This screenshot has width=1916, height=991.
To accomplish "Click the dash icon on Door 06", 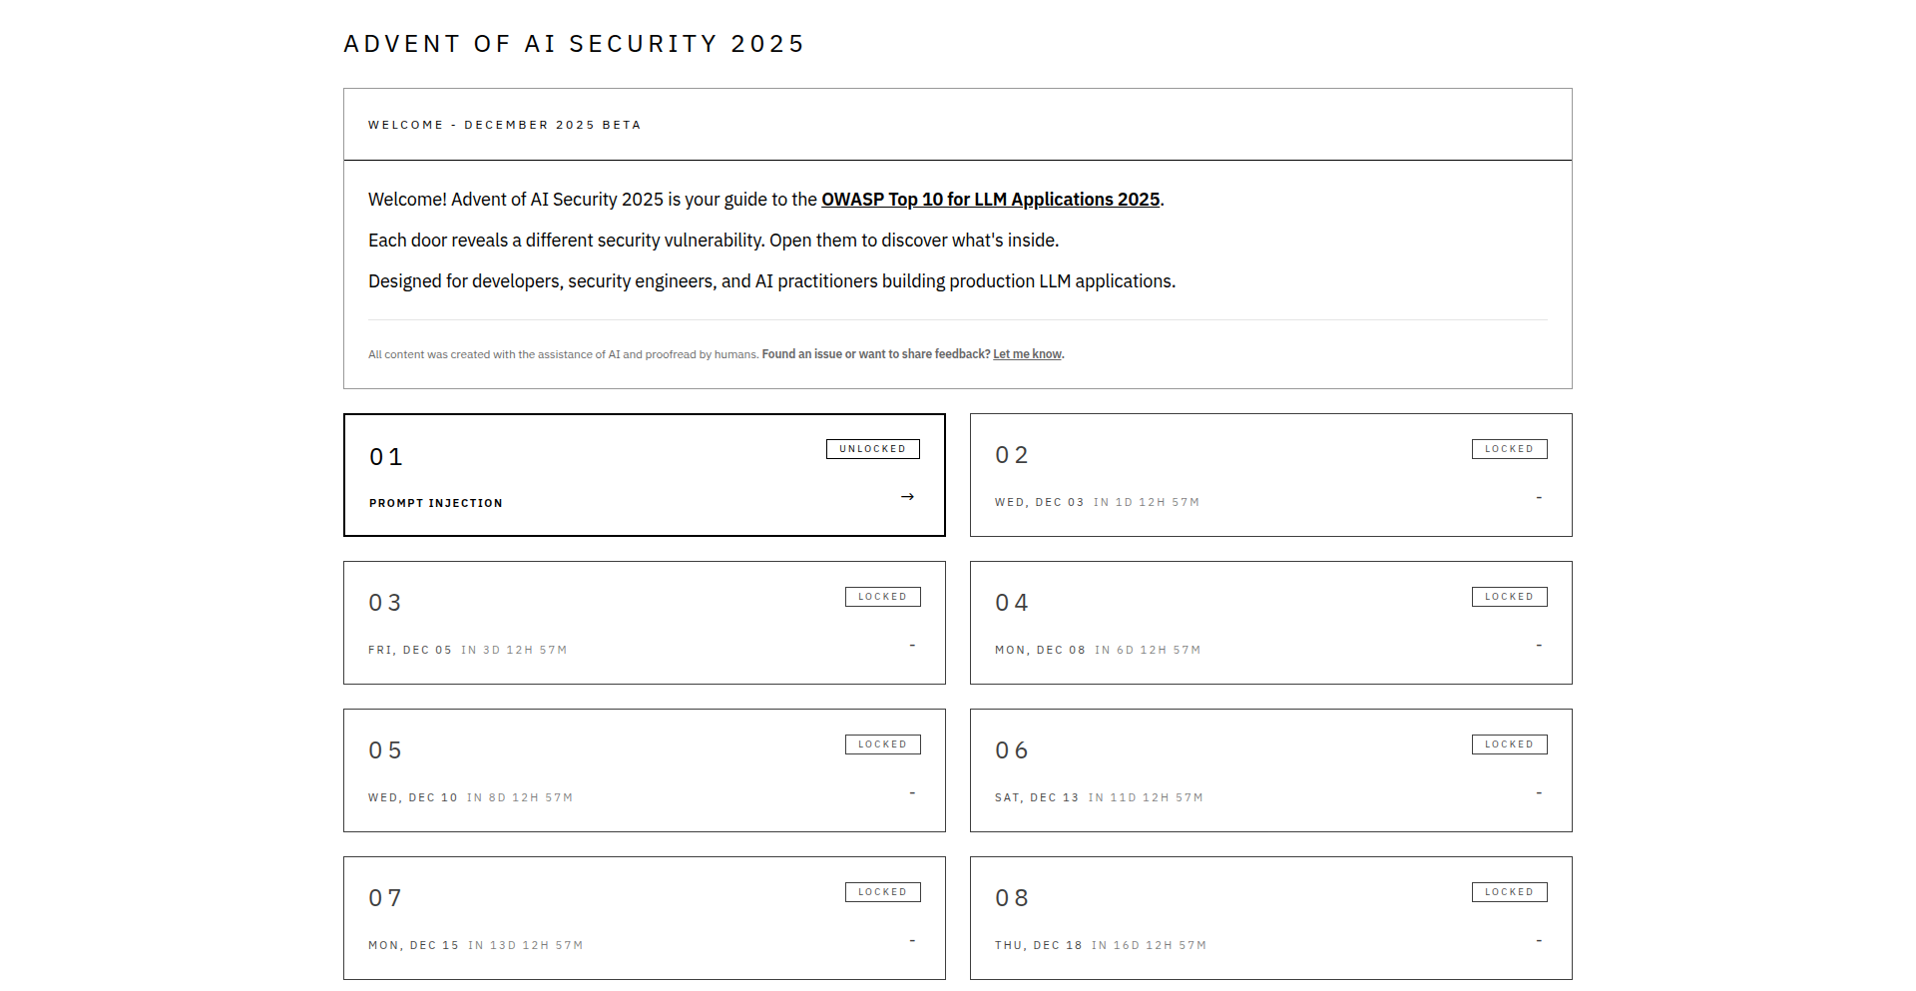I will 1538,794.
